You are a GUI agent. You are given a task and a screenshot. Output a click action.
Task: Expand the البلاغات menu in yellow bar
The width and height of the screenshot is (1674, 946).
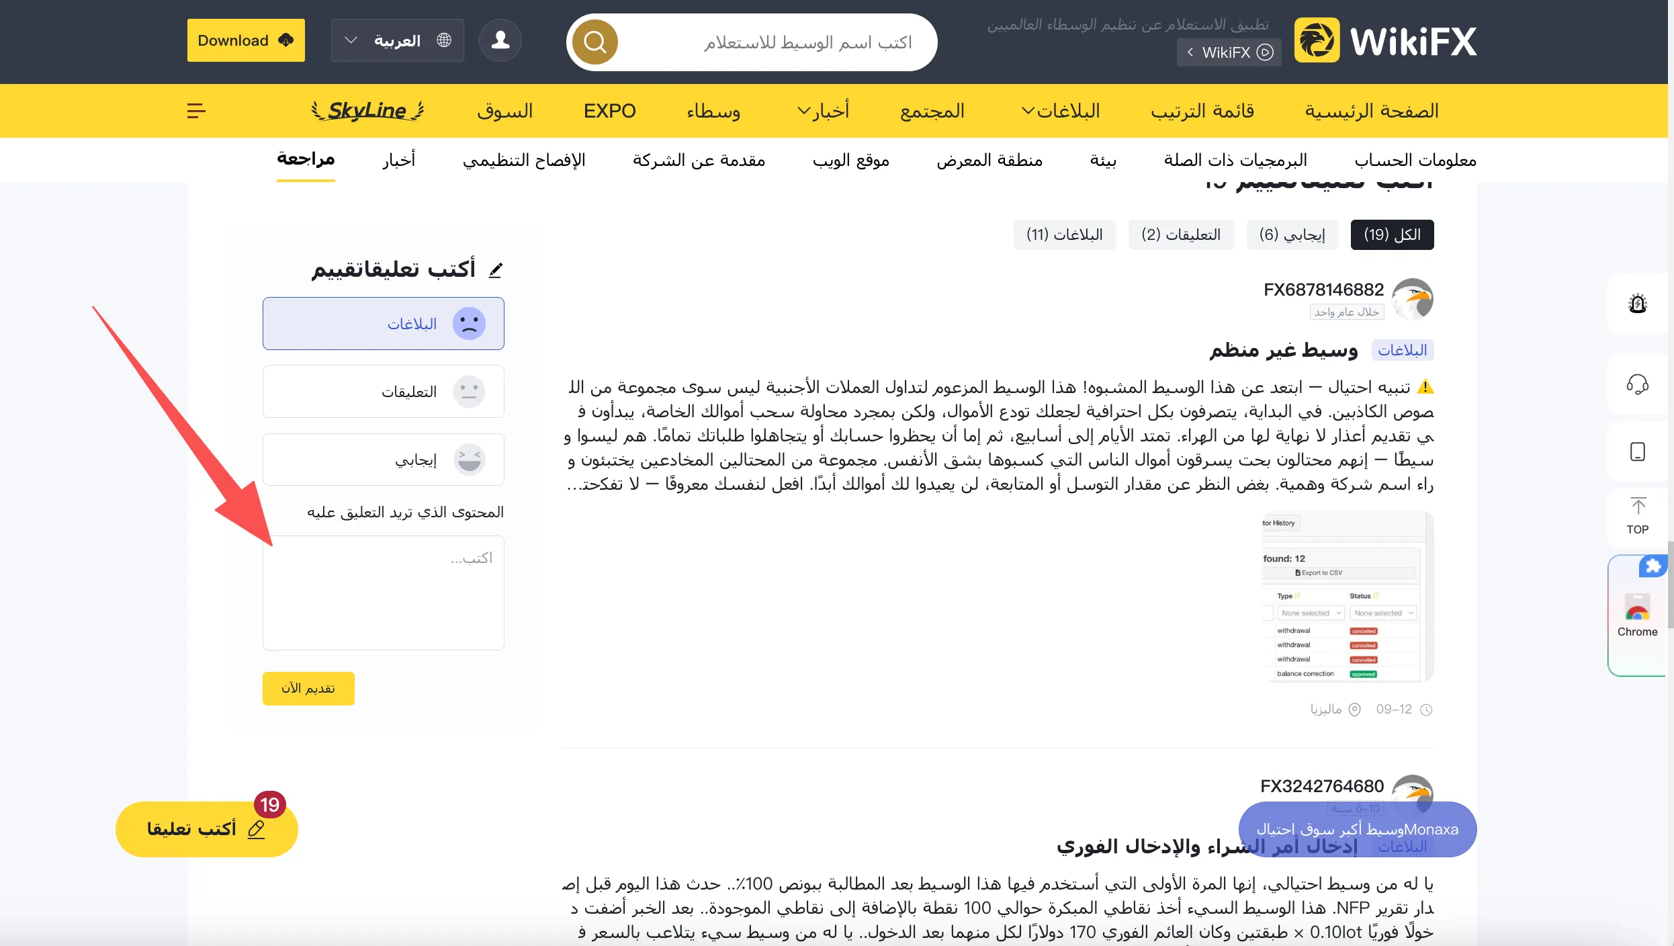coord(1061,111)
